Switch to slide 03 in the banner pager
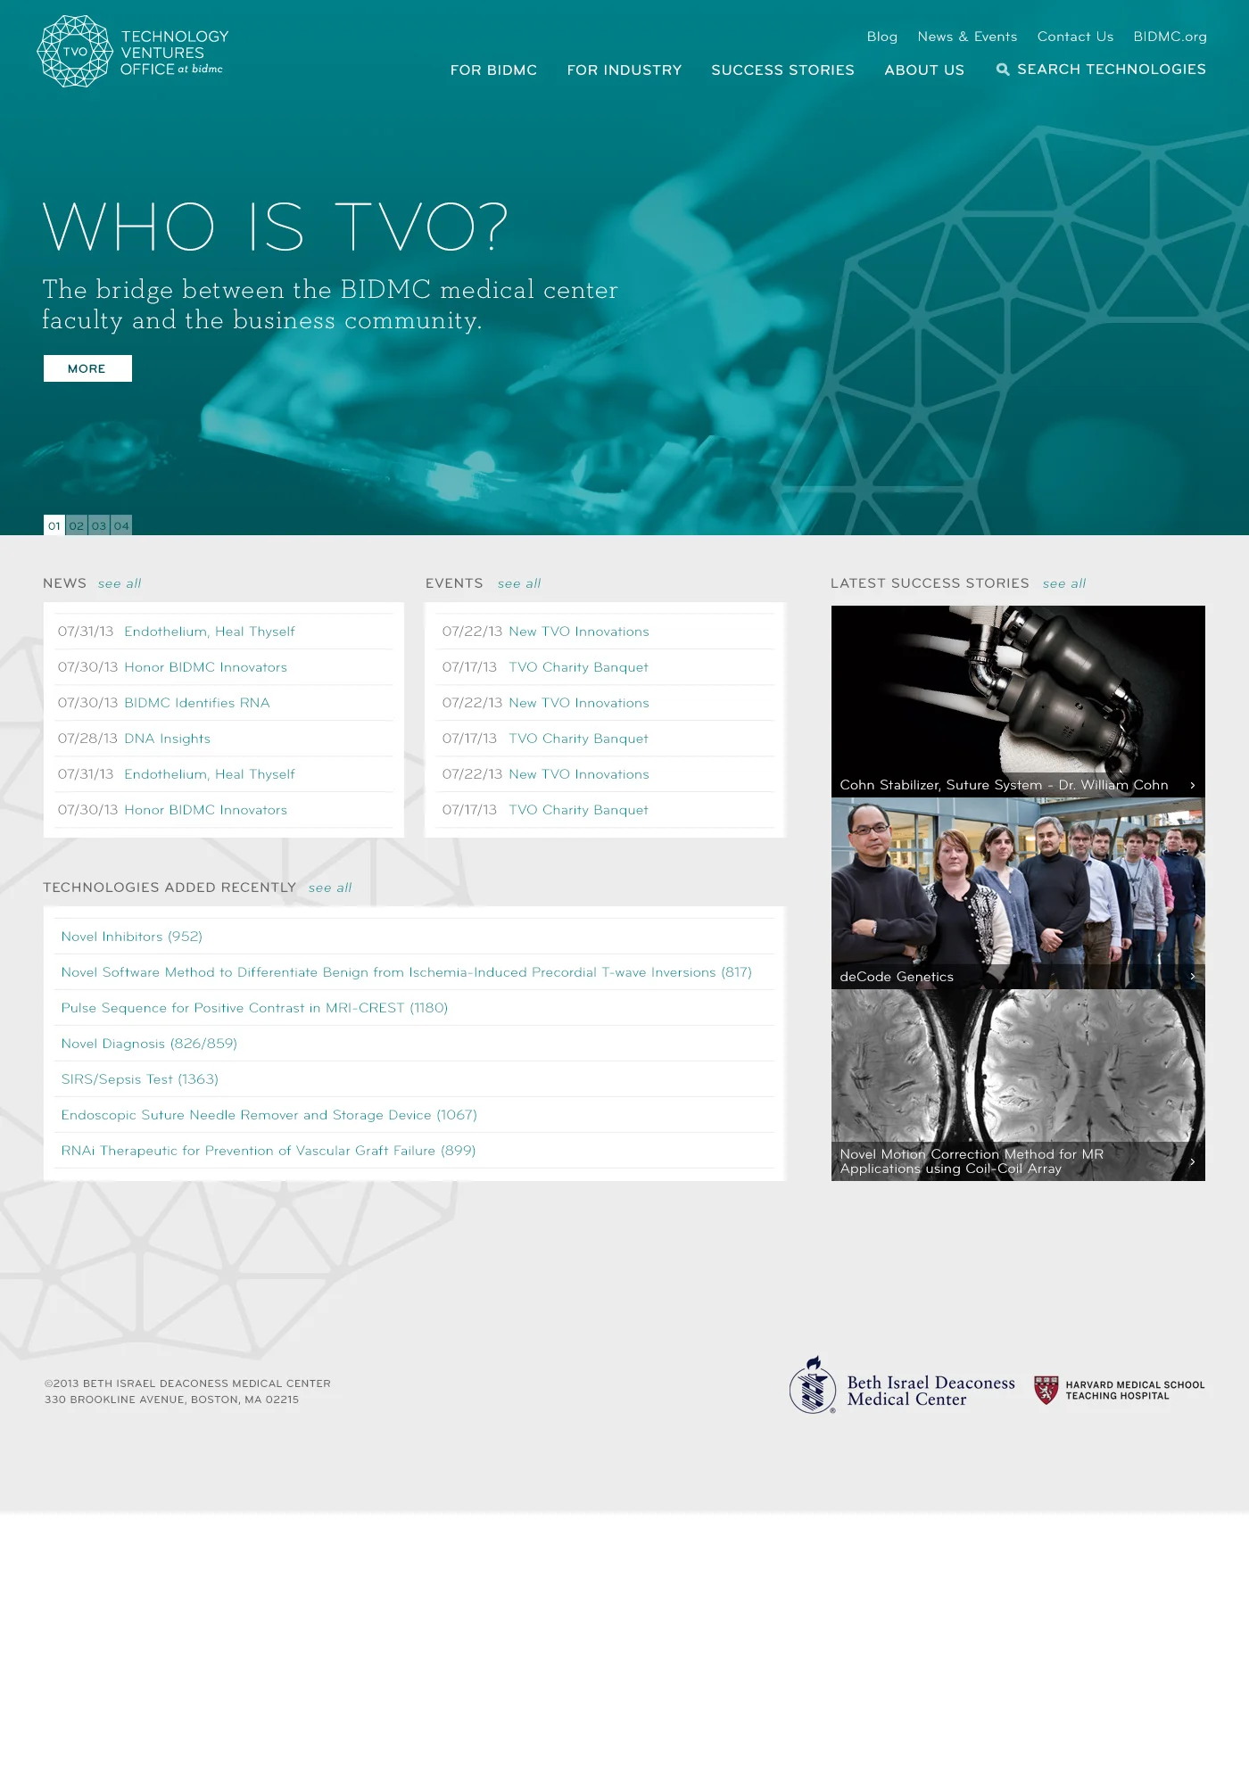1249x1784 pixels. click(x=99, y=525)
